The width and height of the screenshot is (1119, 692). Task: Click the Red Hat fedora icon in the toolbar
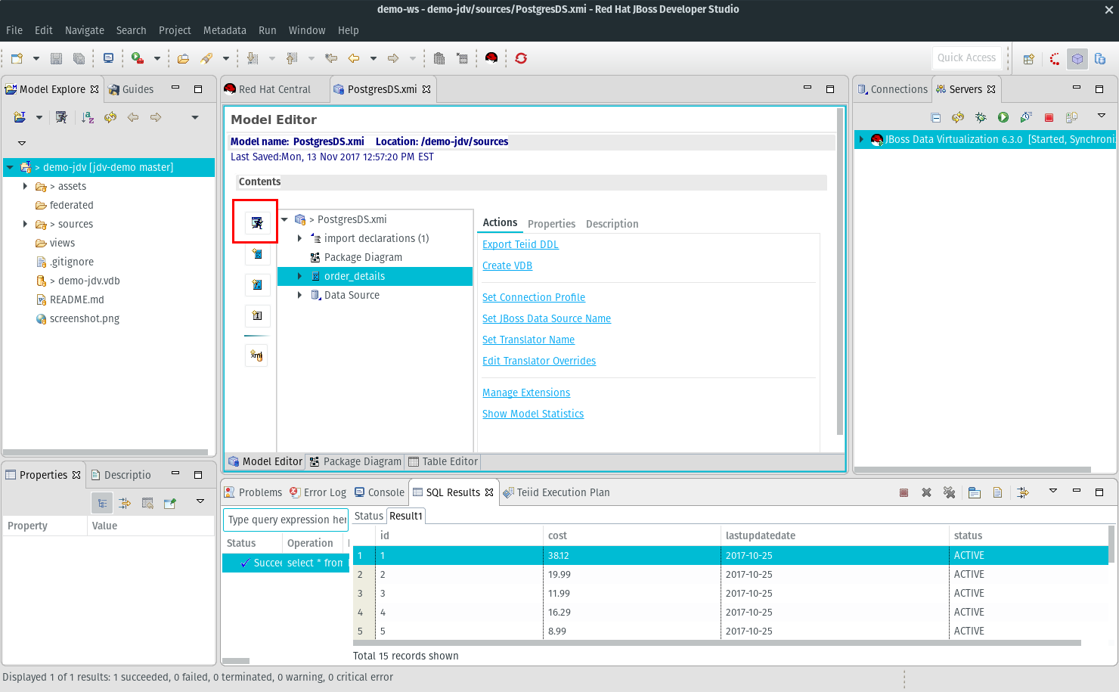pyautogui.click(x=491, y=58)
